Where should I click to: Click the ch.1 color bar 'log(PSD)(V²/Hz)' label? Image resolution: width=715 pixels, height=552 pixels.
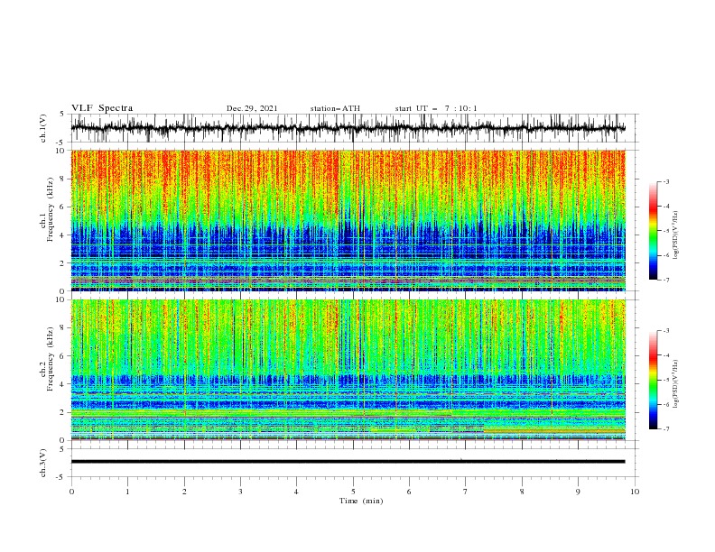[x=676, y=235]
